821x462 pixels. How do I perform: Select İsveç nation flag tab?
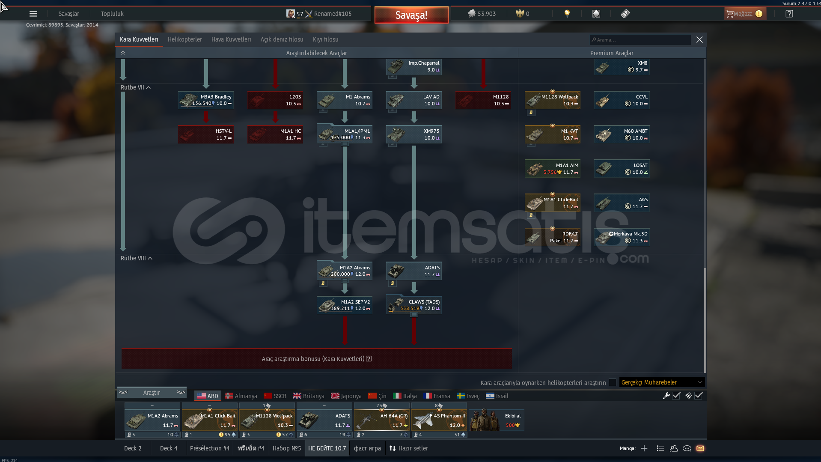[x=468, y=396]
